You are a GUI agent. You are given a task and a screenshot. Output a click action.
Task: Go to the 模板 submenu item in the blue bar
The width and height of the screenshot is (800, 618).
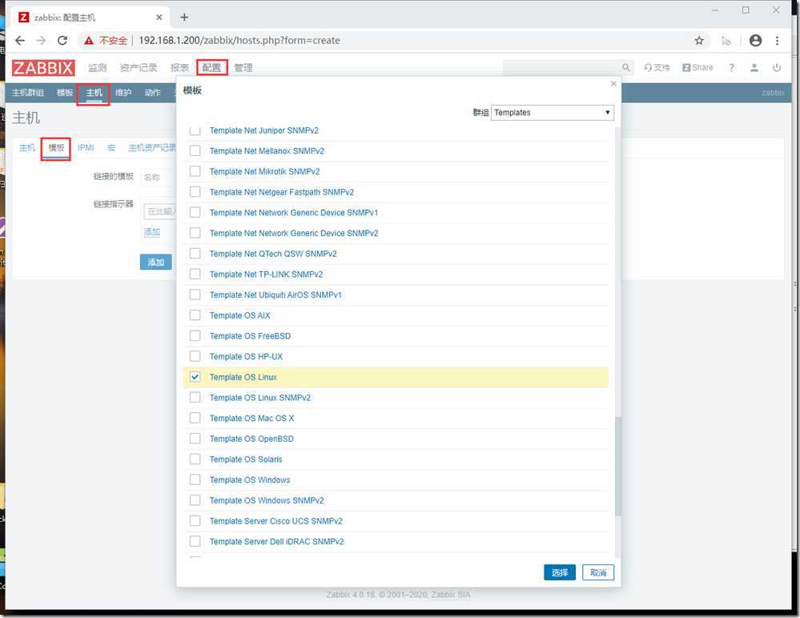point(65,92)
